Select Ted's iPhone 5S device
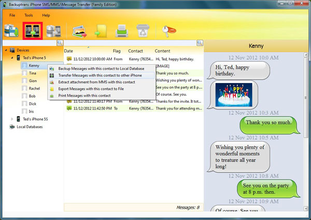Viewport: 311px width, 220px height. point(35,119)
